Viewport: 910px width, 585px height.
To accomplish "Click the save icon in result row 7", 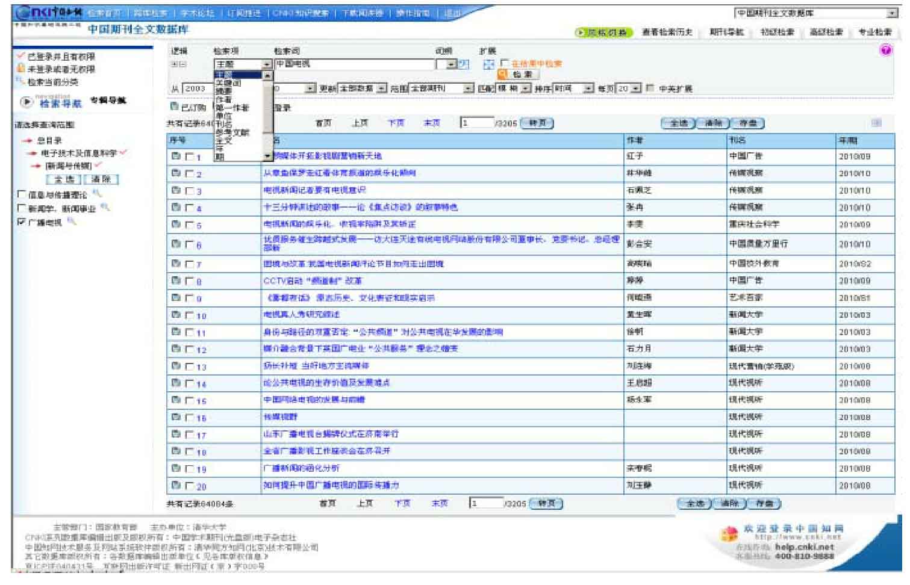I will [176, 264].
